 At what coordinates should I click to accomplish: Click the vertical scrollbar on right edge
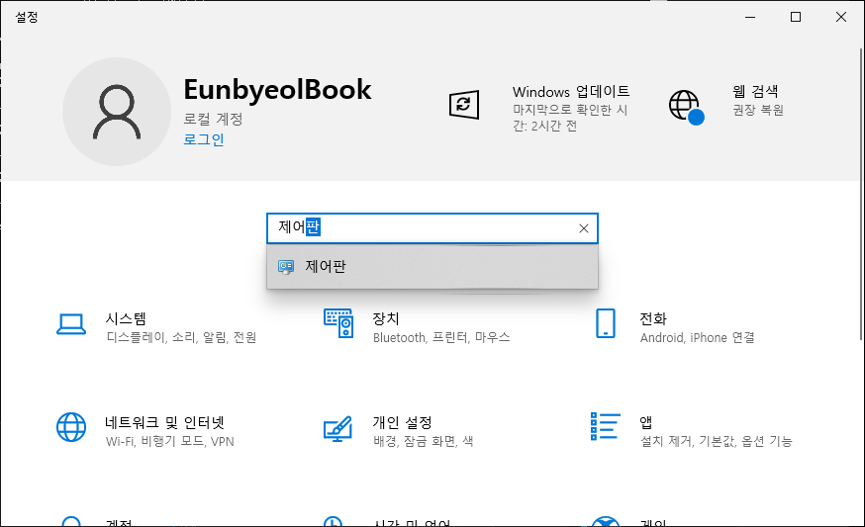click(x=861, y=193)
